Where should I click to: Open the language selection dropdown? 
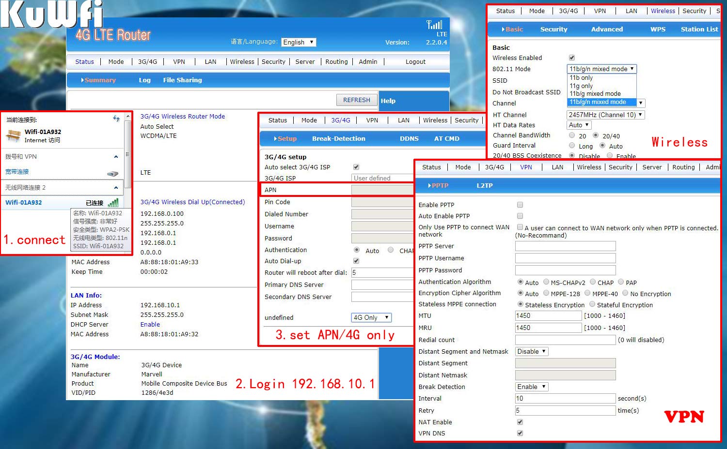tap(299, 42)
